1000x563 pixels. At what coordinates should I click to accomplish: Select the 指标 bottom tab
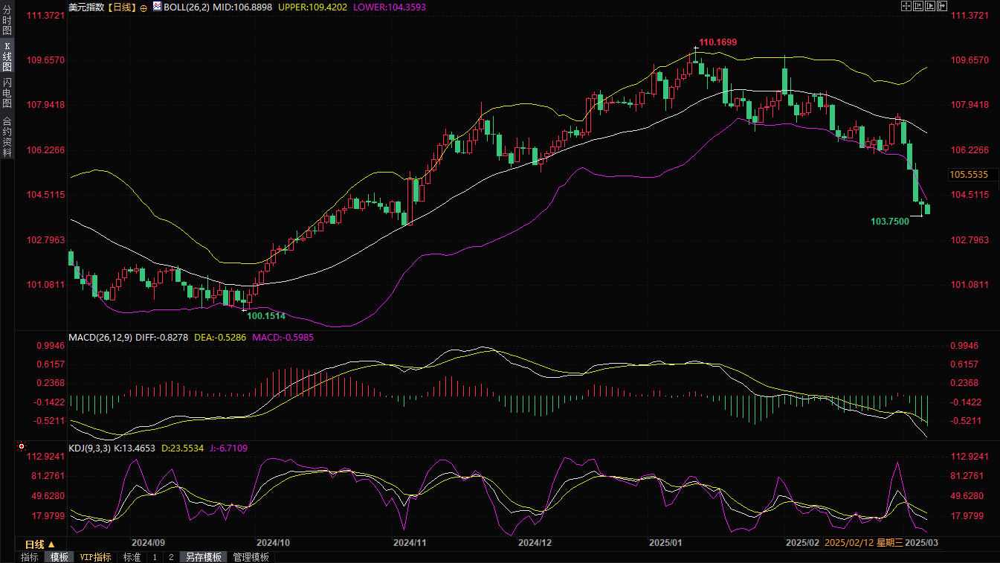tap(30, 557)
